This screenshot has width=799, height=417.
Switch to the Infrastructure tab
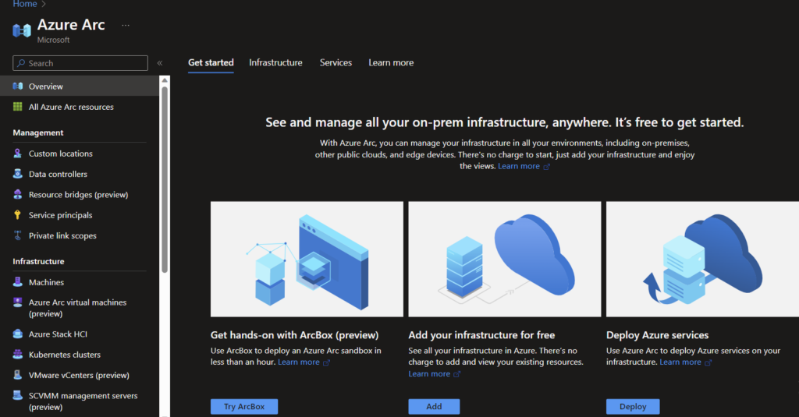click(275, 62)
